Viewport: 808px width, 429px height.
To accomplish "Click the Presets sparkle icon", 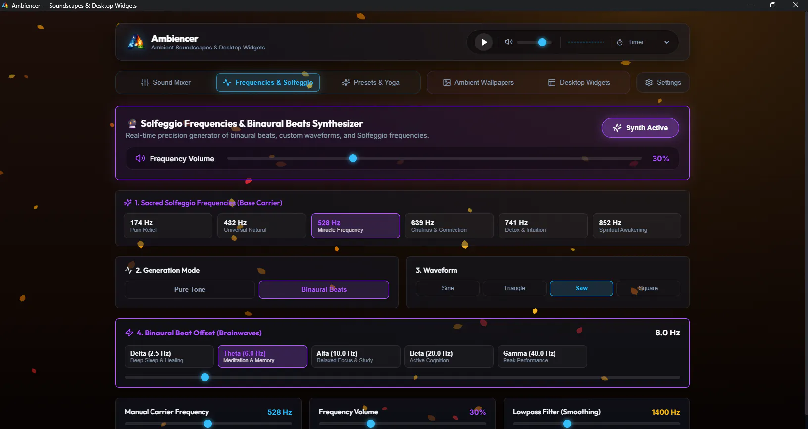I will point(346,83).
